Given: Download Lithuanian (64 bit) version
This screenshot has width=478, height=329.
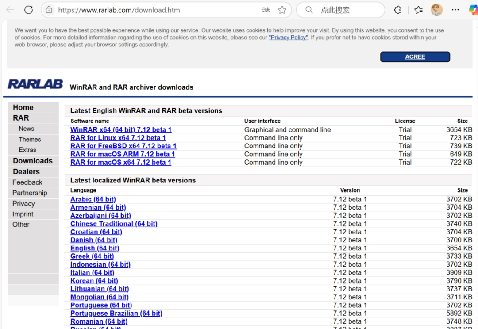Looking at the screenshot, I should 100,289.
